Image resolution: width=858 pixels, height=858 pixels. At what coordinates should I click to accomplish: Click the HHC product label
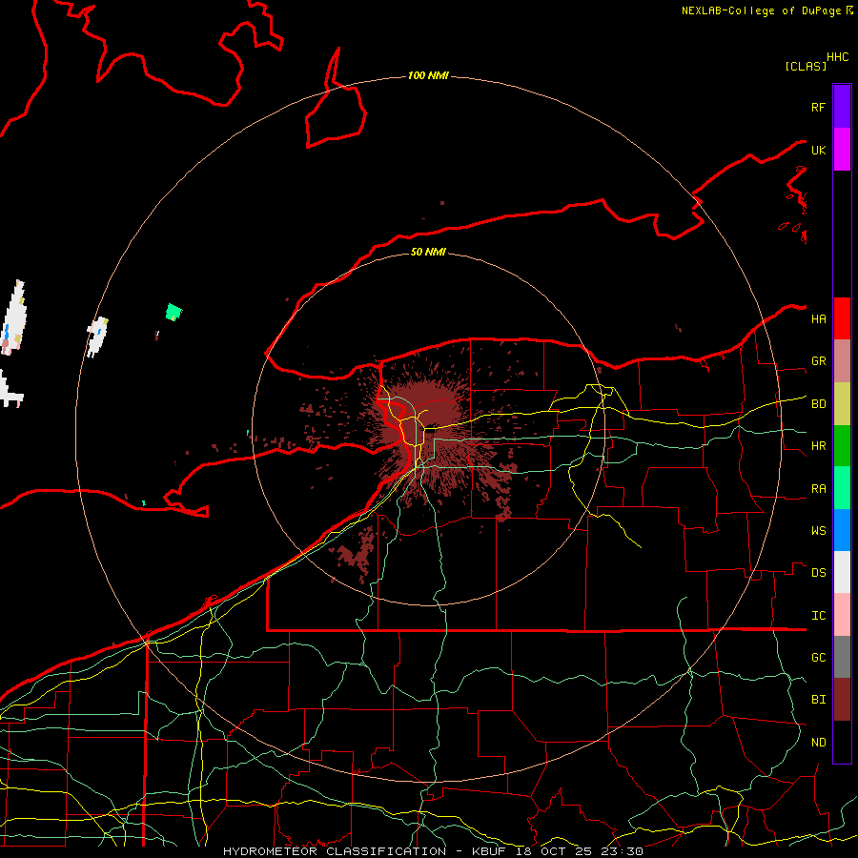tap(837, 57)
